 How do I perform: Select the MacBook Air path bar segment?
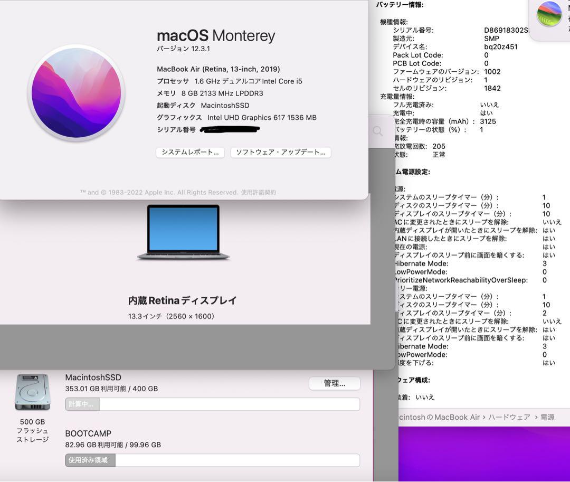point(439,417)
